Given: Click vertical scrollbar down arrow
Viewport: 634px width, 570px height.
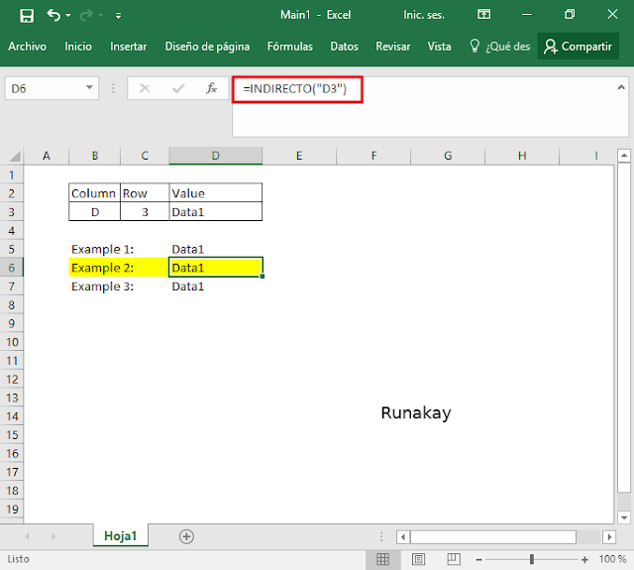Looking at the screenshot, I should [624, 517].
